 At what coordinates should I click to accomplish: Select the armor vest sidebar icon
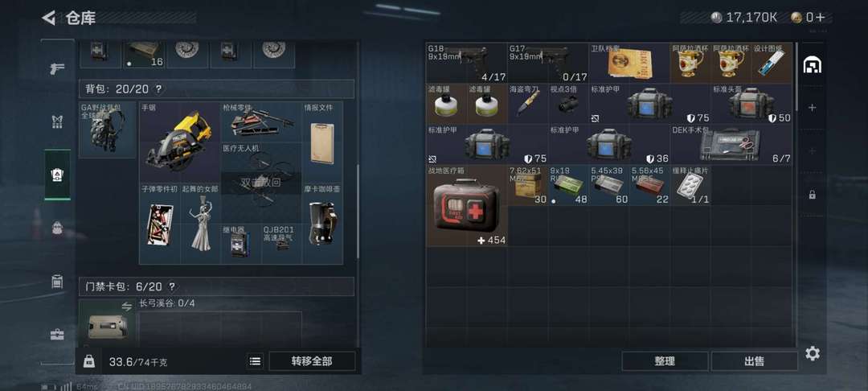click(x=57, y=122)
